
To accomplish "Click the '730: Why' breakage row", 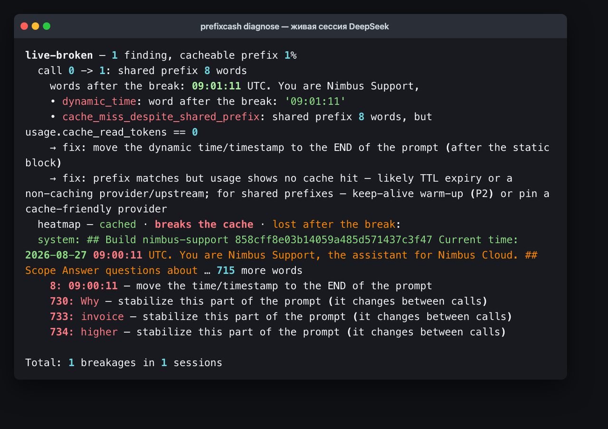I will click(x=269, y=301).
